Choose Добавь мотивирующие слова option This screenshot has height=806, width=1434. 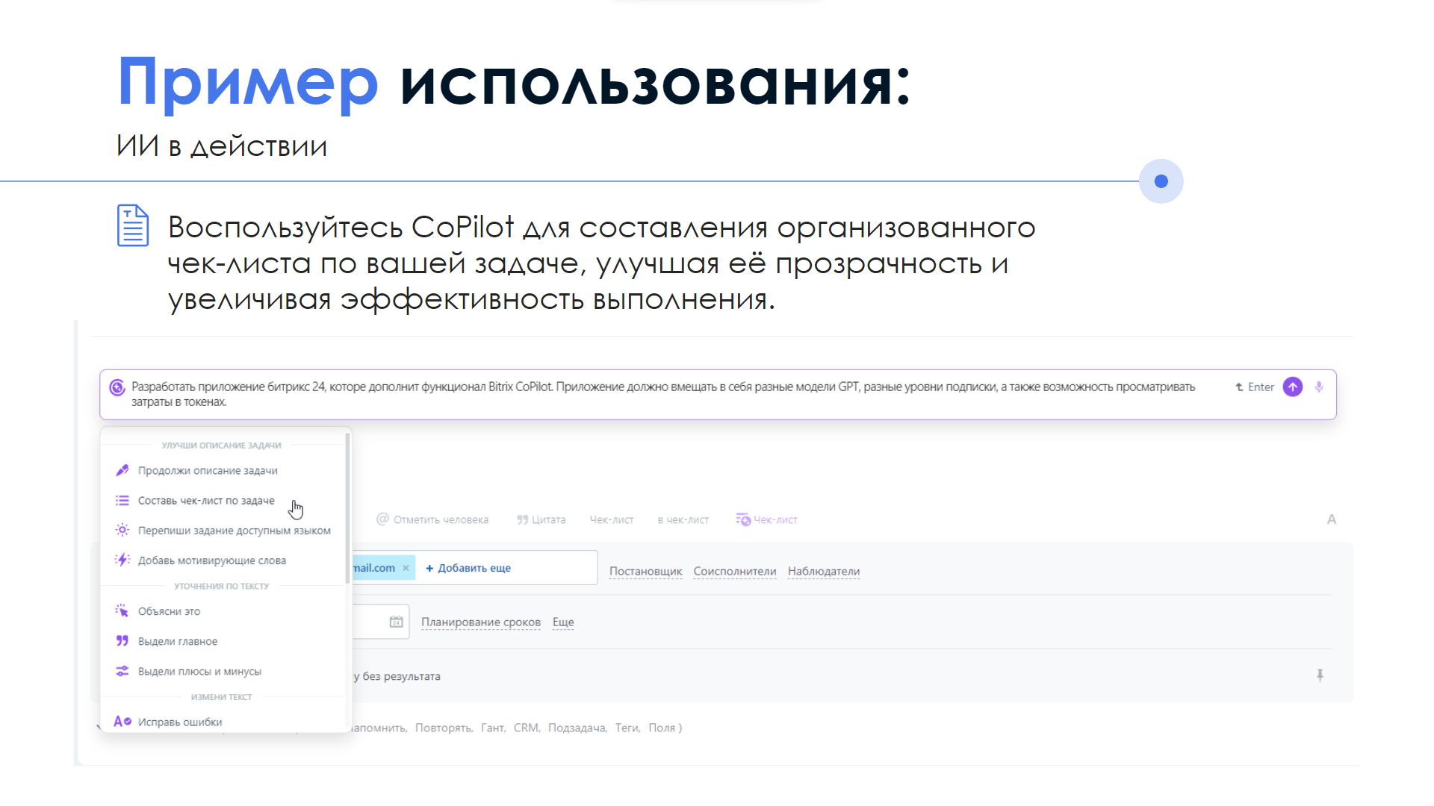coord(211,560)
